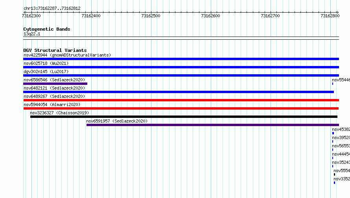Image resolution: width=350 pixels, height=198 pixels.
Task: Click the 13q22.1 band label
Action: click(x=32, y=34)
